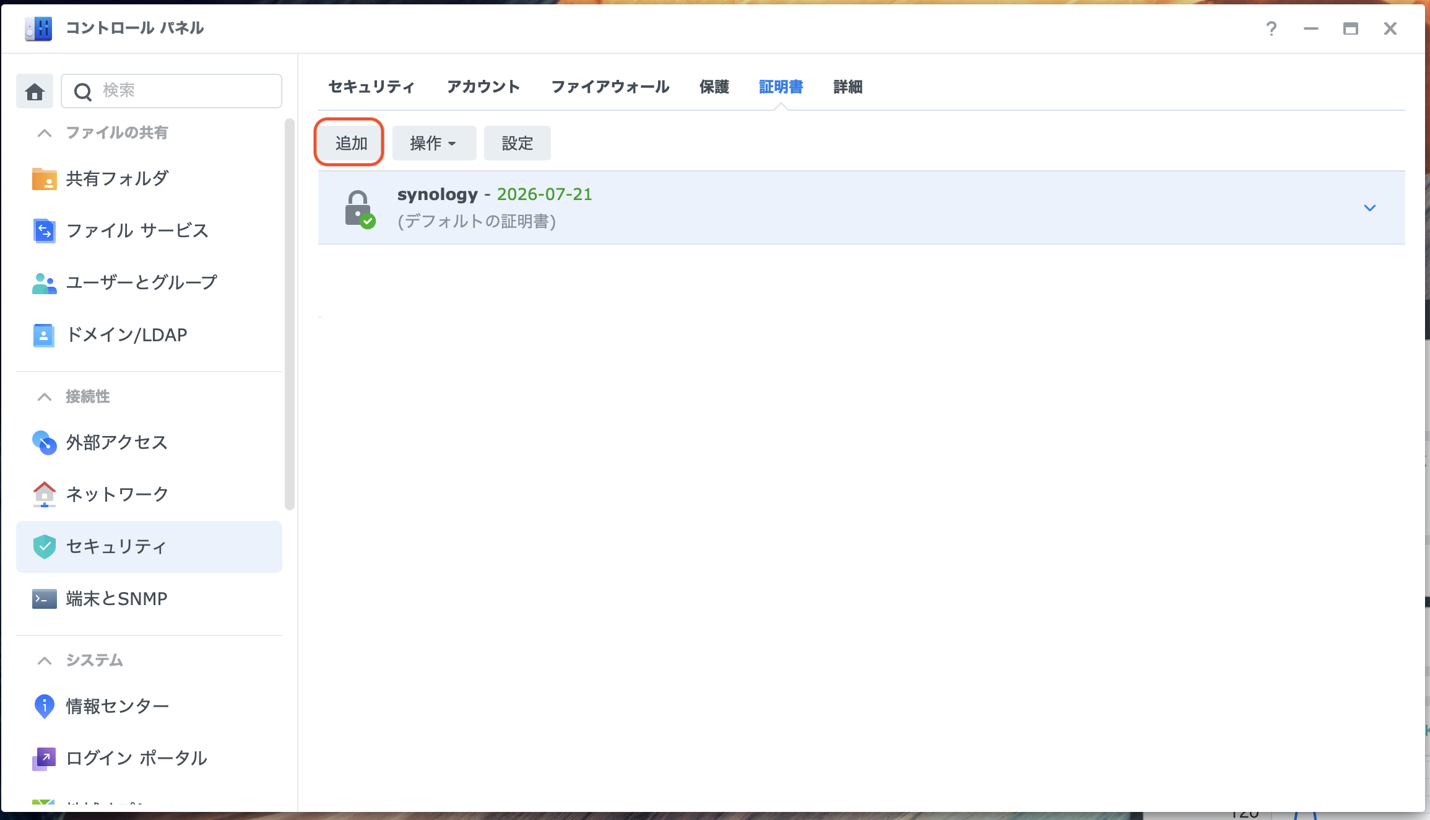Open certificate settings via 設定 button
The image size is (1430, 820).
517,142
